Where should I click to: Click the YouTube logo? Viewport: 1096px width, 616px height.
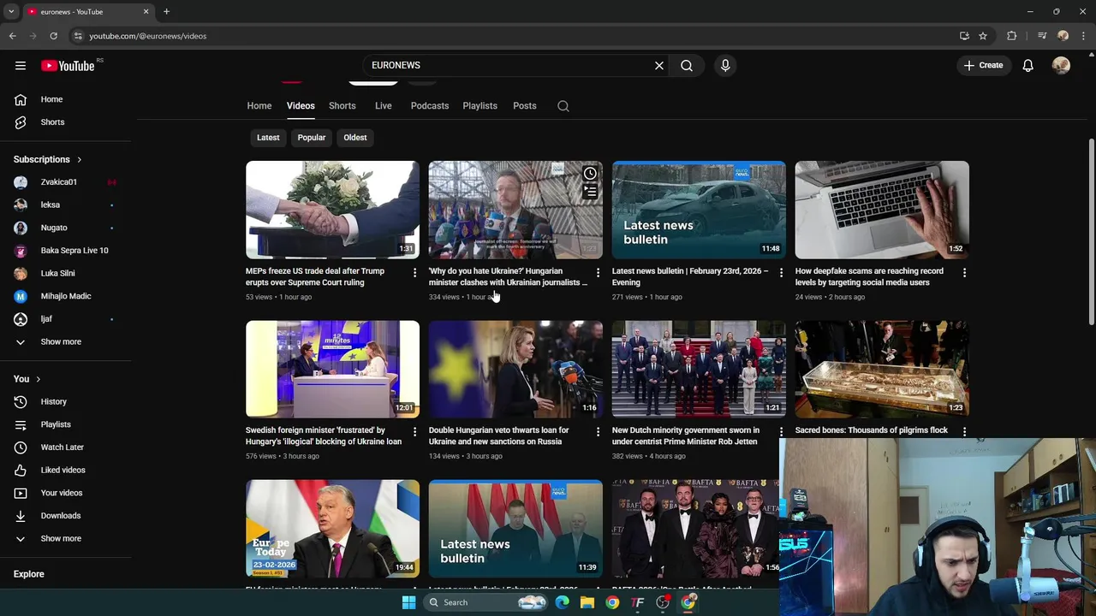[x=68, y=66]
